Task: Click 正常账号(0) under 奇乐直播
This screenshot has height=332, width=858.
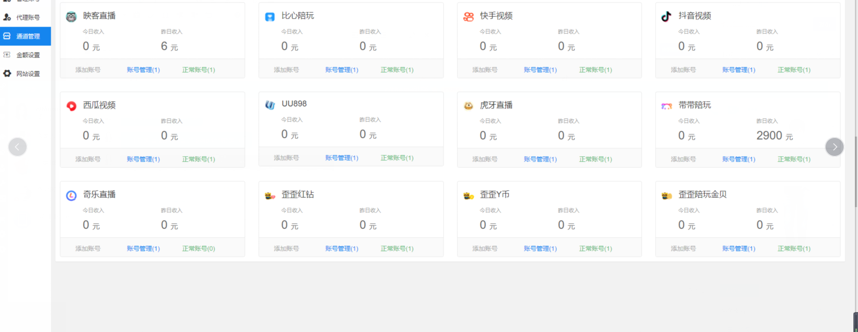Action: click(x=198, y=248)
